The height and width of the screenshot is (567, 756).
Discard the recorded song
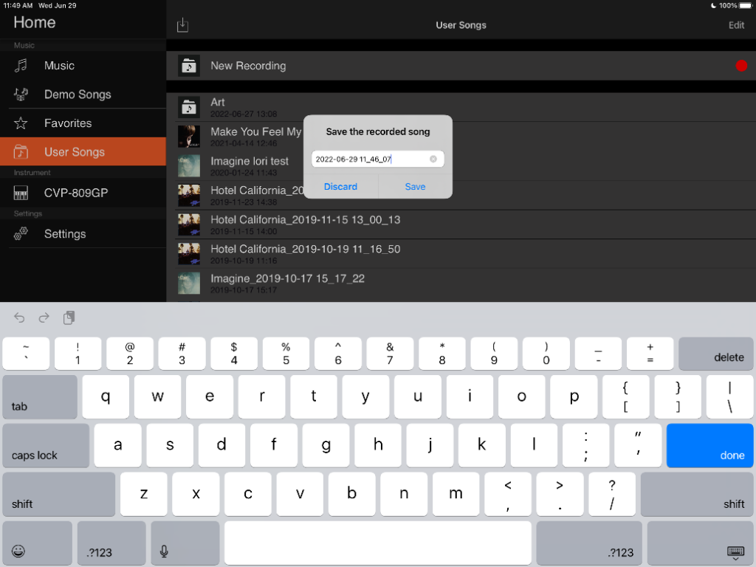pos(340,187)
